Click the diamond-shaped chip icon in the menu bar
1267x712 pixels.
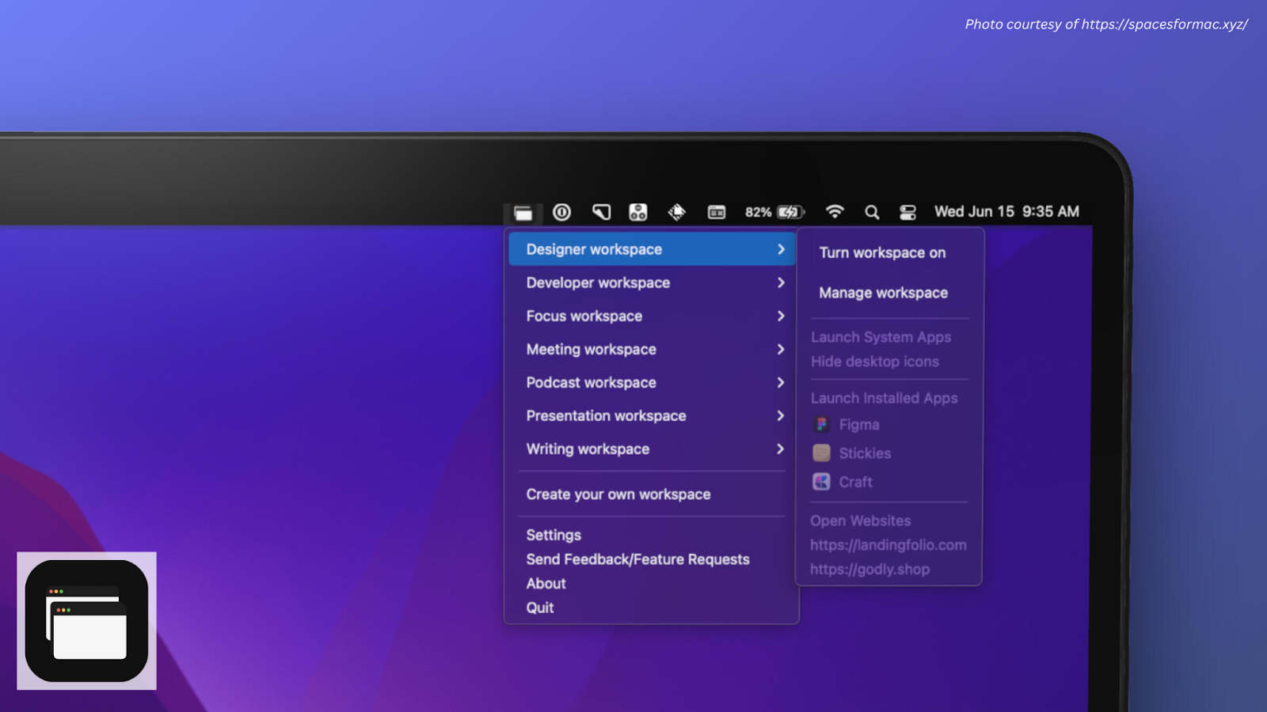676,212
